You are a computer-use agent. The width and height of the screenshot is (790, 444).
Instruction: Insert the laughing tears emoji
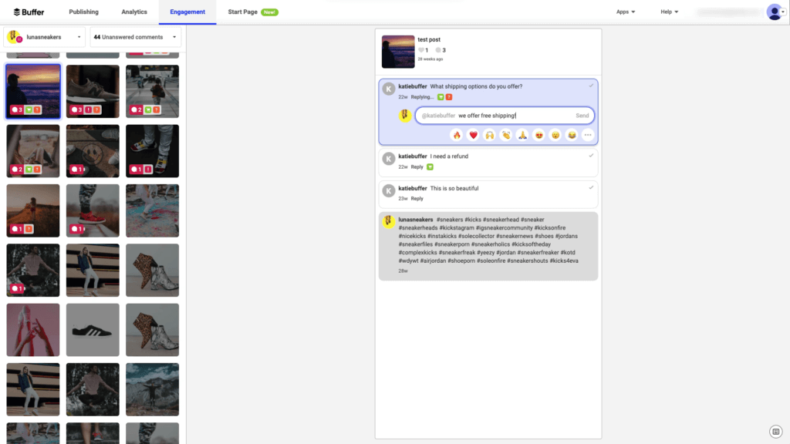point(572,135)
